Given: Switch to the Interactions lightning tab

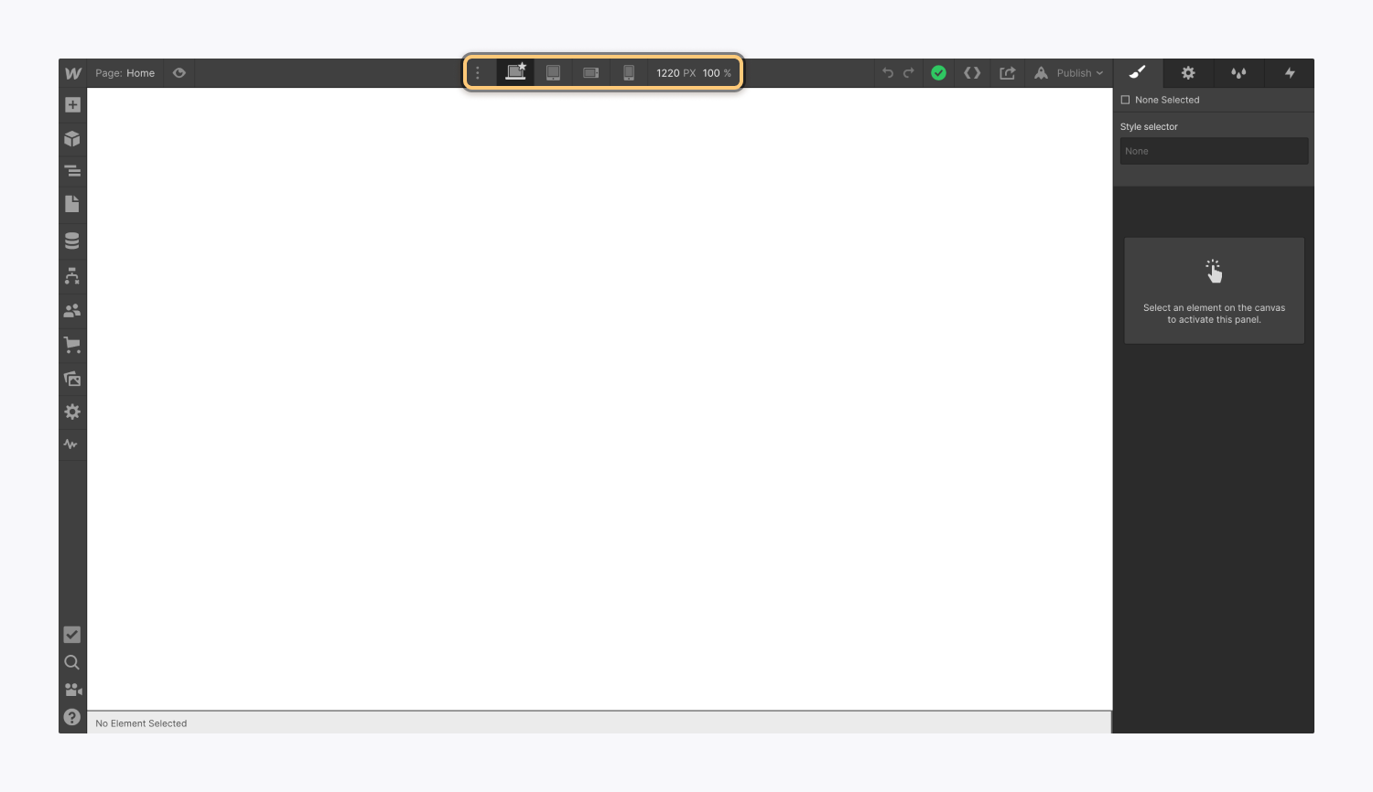Looking at the screenshot, I should (1290, 73).
